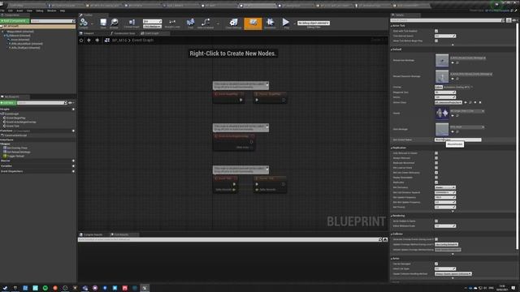Add new variable with plus icon
The image size is (520, 292).
click(x=73, y=165)
